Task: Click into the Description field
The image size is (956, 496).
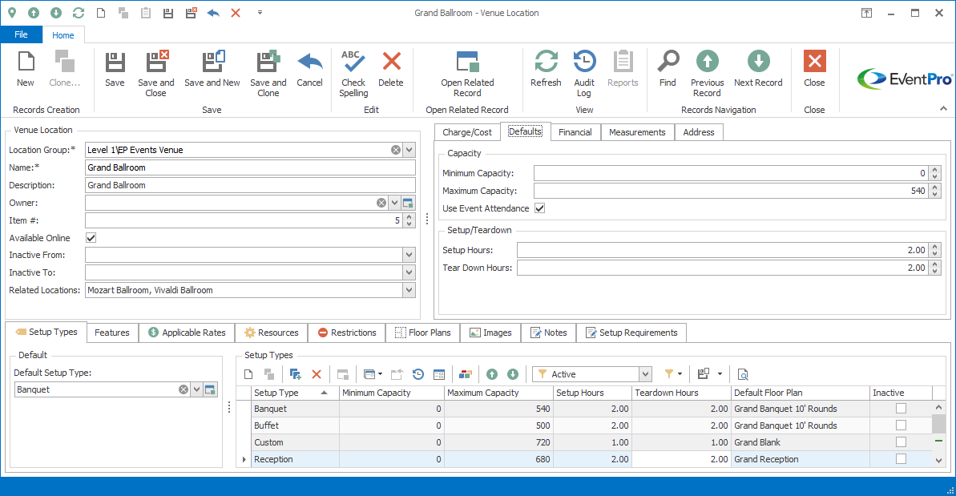Action: point(250,185)
